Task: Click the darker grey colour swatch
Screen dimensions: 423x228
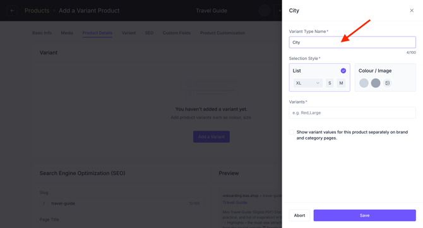Action: tap(376, 83)
